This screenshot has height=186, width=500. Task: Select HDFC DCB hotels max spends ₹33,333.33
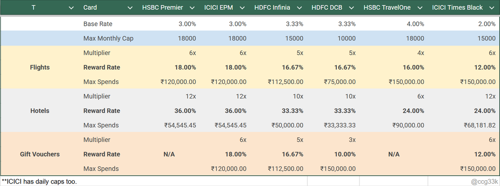tap(339, 125)
